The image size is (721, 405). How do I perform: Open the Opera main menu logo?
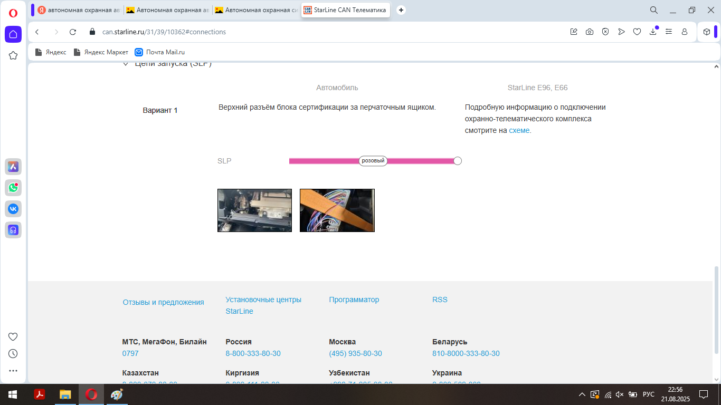pos(13,13)
